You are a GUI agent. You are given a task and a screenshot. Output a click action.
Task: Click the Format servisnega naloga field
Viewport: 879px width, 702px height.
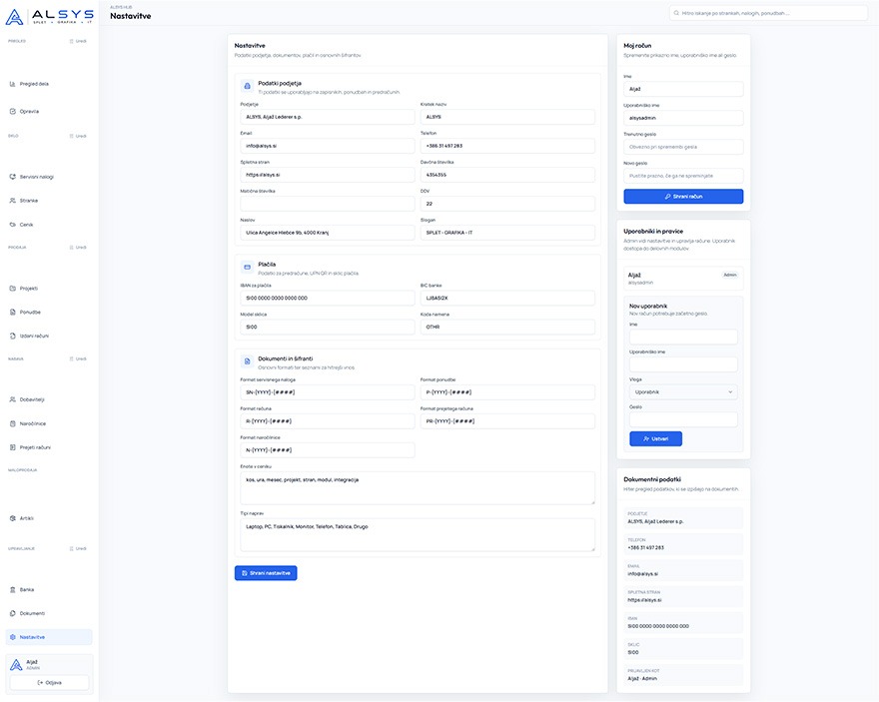328,392
